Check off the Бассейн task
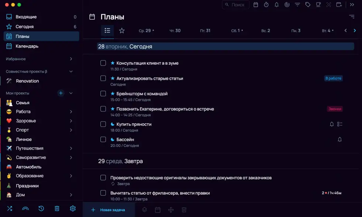Viewport: 362px width, 217px height. pyautogui.click(x=103, y=139)
